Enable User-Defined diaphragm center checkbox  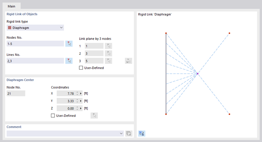tap(53, 115)
